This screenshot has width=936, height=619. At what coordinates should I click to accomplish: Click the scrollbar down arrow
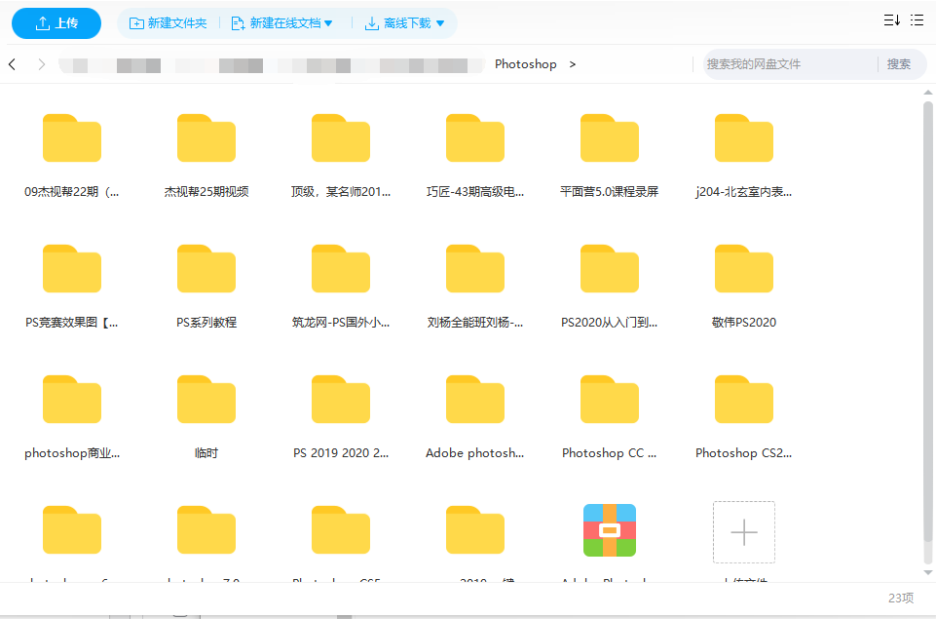(927, 572)
